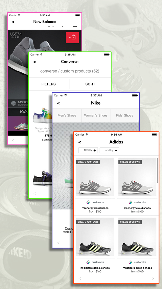Tap customize link under second adizero adios shoe
Image resolution: width=162 pixels, height=289 pixels.
coord(137,262)
